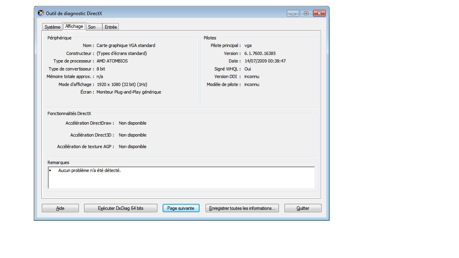Maximize the DirectX diagnostic window
This screenshot has height=258, width=459.
pos(306,14)
